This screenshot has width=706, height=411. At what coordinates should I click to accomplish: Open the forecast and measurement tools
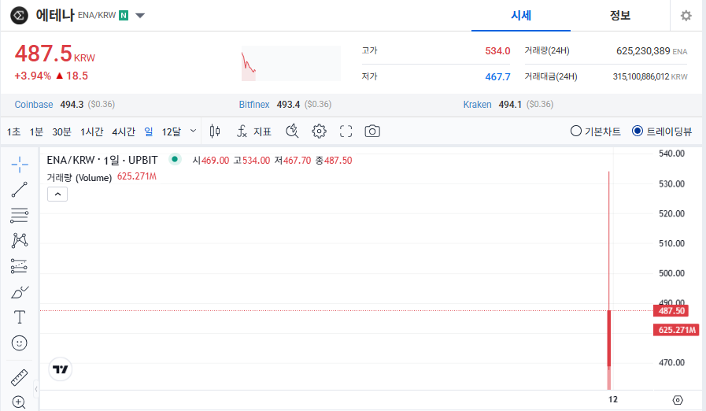click(20, 266)
